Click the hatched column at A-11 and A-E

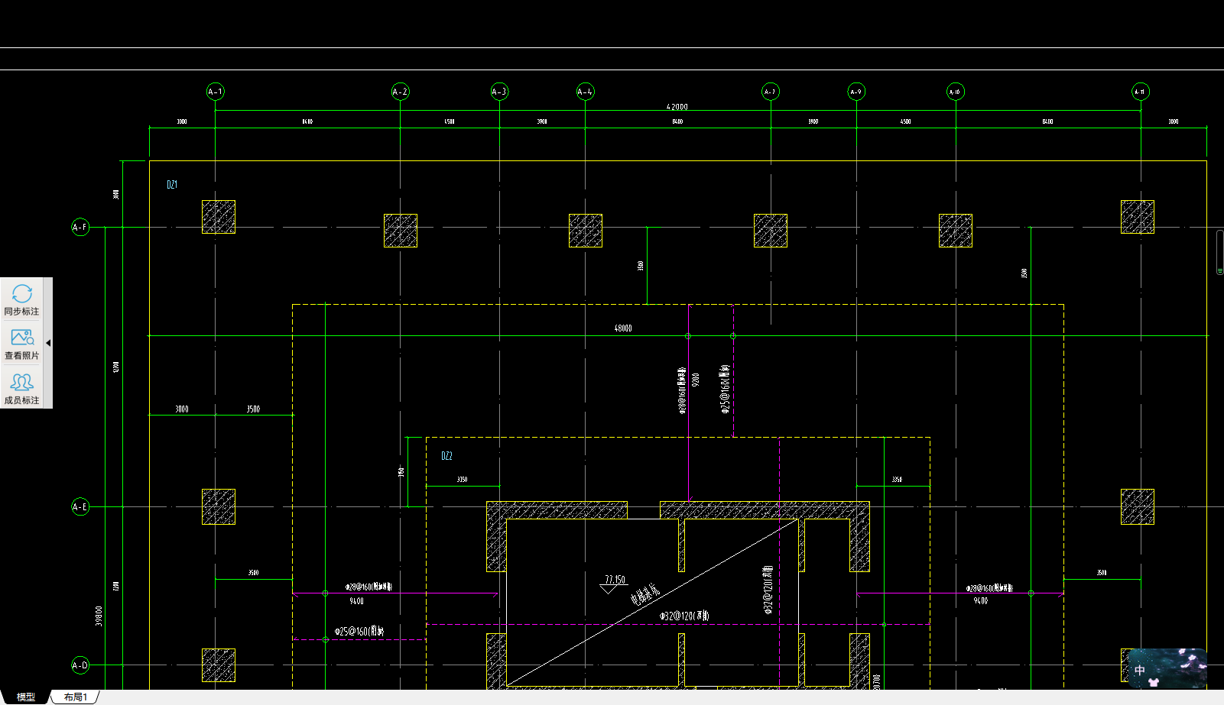1138,507
